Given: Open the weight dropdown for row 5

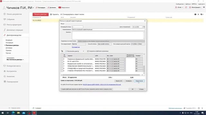Looking at the screenshot, I should point(125,61).
